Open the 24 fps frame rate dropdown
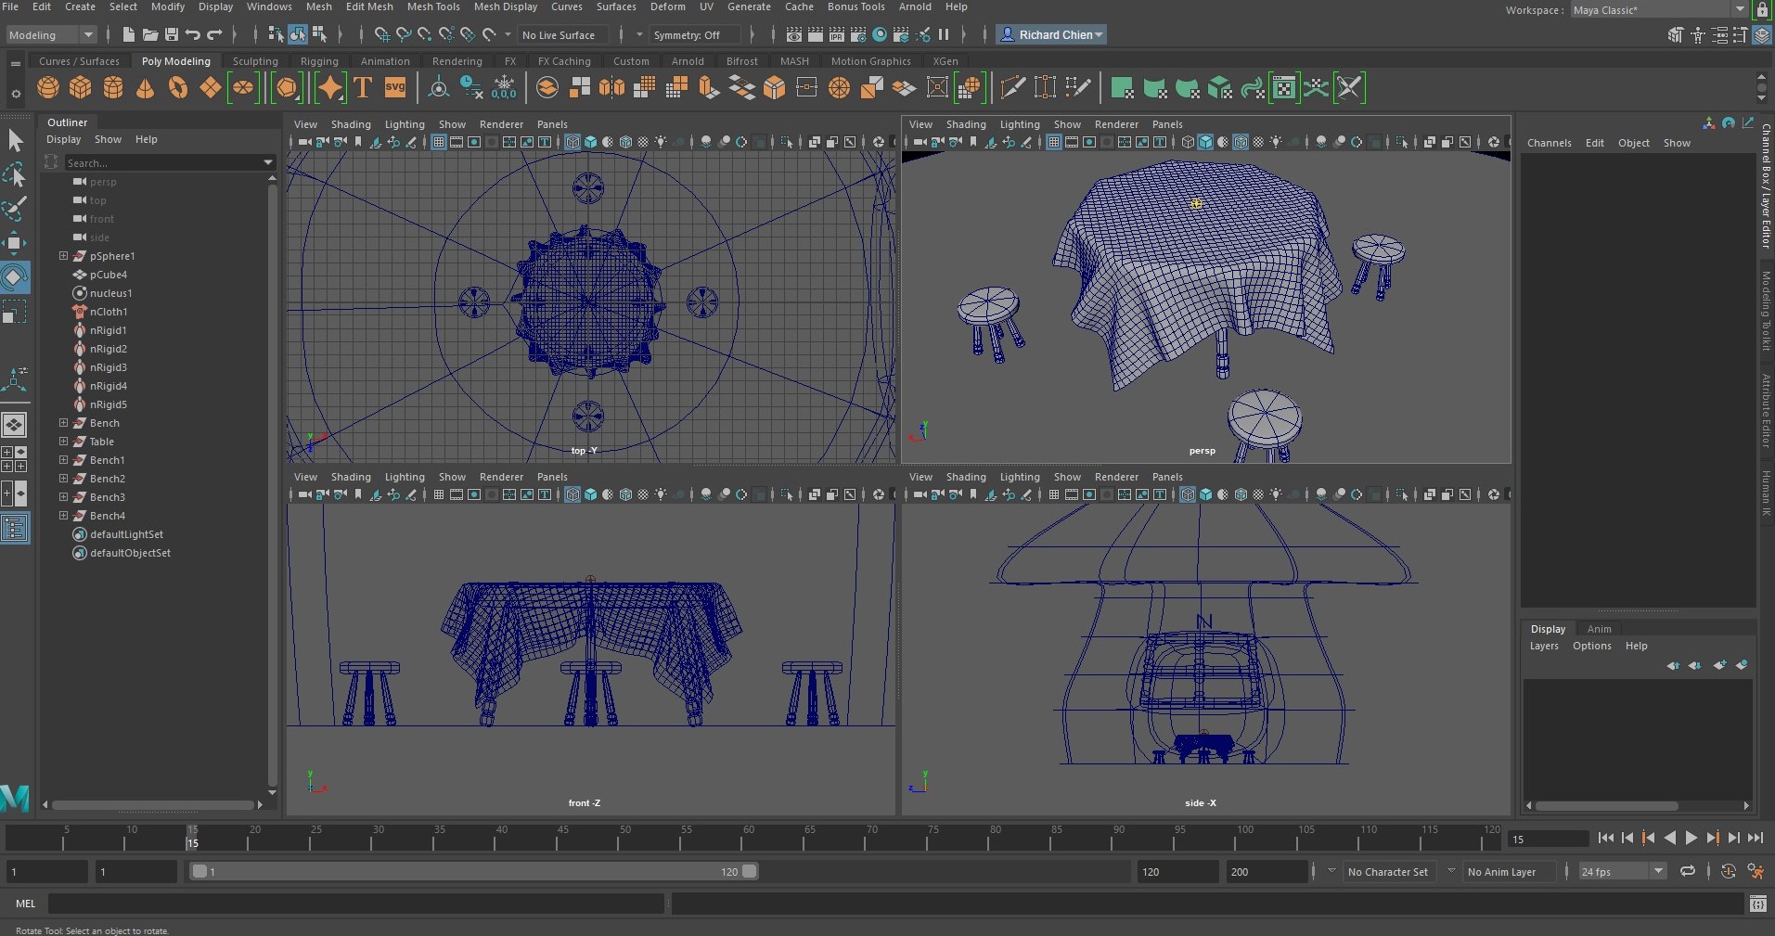Image resolution: width=1775 pixels, height=936 pixels. tap(1657, 872)
